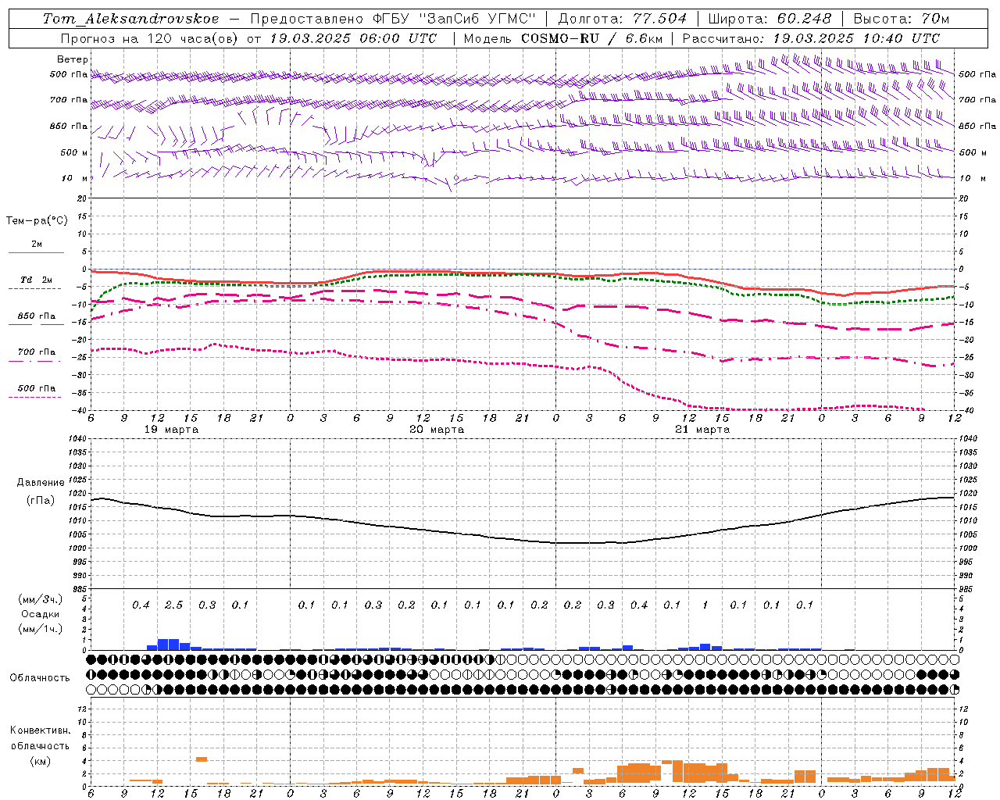Click the 19 марта date label
The width and height of the screenshot is (1000, 800).
(172, 430)
